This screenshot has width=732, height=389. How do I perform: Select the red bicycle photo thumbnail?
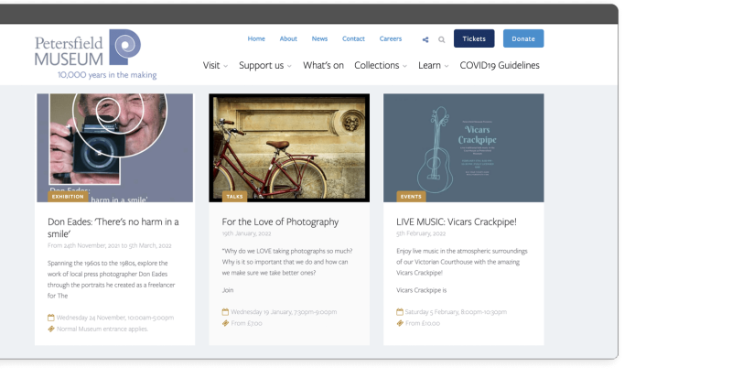[289, 146]
